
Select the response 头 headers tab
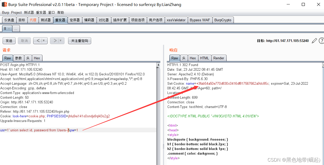click(x=184, y=58)
